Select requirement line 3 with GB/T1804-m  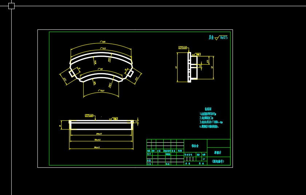tap(211, 122)
